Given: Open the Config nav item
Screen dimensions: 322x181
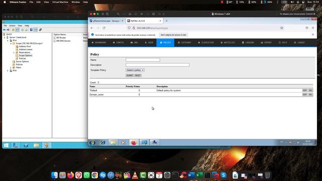Looking at the screenshot, I should click(x=118, y=42).
